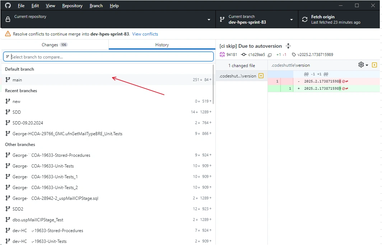Click the View conflicts link
This screenshot has width=382, height=245.
point(145,34)
